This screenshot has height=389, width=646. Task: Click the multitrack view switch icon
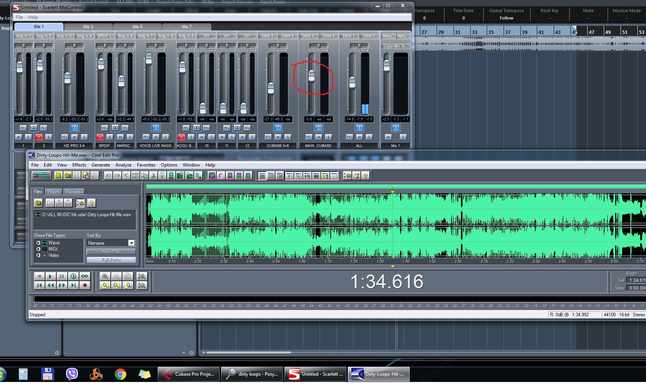point(41,176)
